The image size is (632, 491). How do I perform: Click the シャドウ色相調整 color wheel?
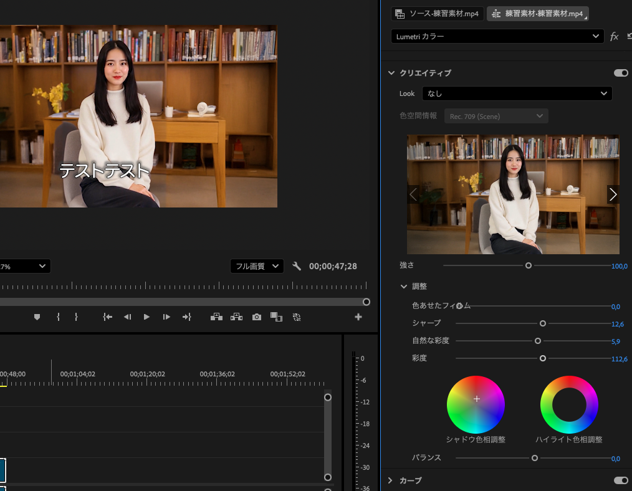click(476, 404)
